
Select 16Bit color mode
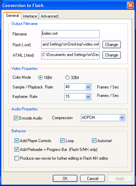[x=40, y=78]
